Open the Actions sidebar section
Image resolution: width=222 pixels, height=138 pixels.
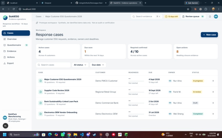(16, 57)
